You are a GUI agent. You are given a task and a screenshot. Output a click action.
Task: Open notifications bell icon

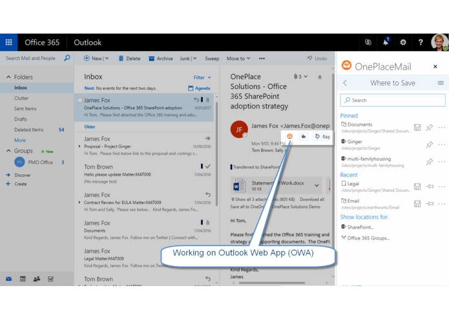[x=386, y=42]
